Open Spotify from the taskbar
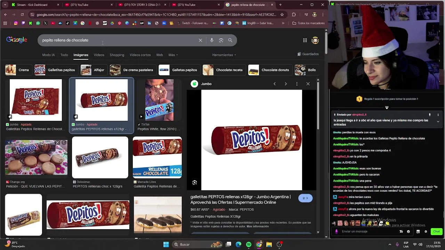This screenshot has height=250, width=445. point(249,244)
